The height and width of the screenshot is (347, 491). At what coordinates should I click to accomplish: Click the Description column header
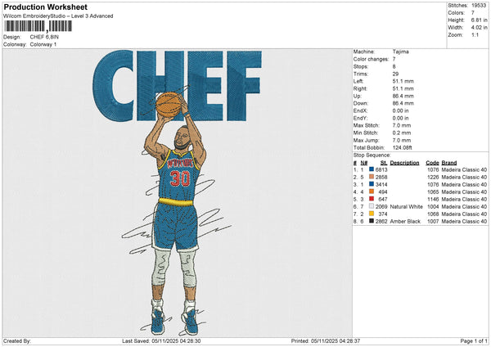(404, 163)
